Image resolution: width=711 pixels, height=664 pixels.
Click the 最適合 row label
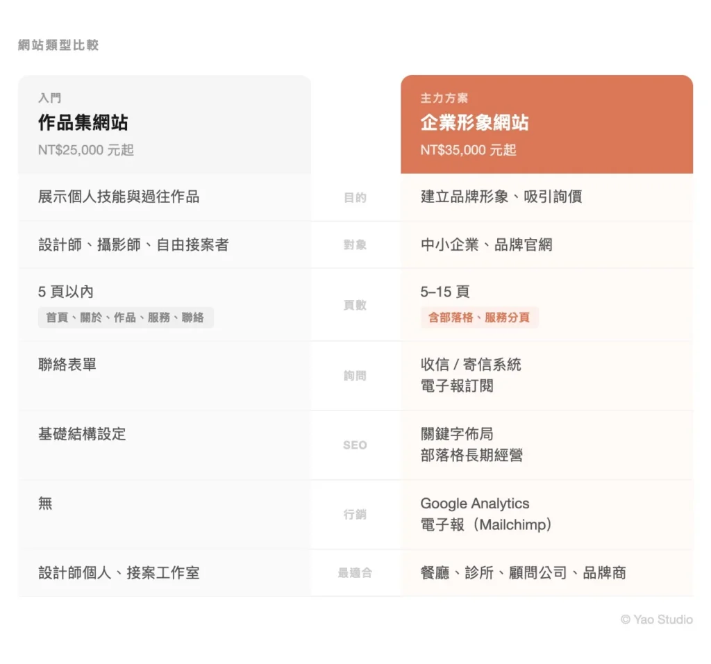[356, 573]
